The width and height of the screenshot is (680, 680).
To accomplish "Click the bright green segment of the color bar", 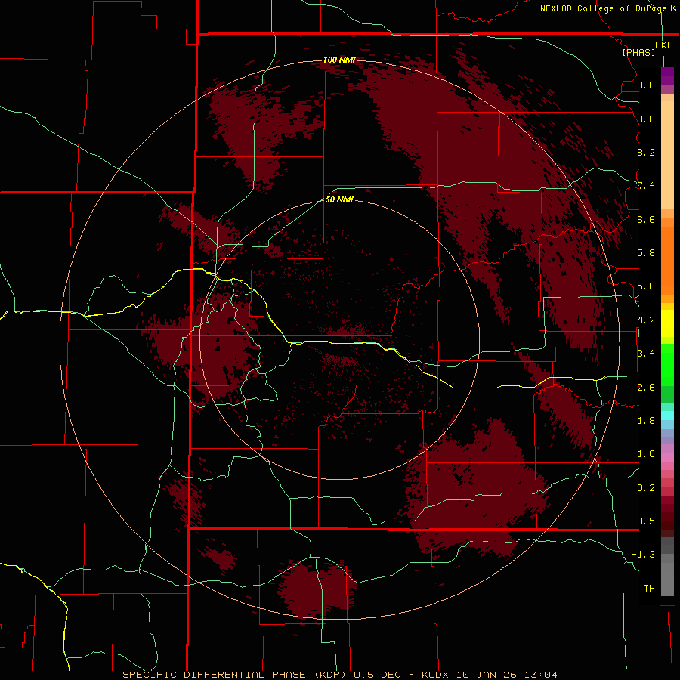I will (x=667, y=364).
